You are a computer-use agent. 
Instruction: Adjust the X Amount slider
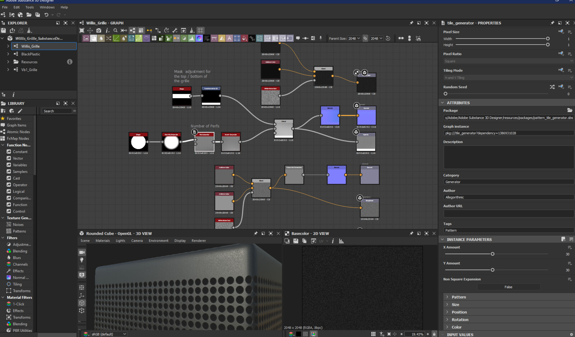point(492,254)
